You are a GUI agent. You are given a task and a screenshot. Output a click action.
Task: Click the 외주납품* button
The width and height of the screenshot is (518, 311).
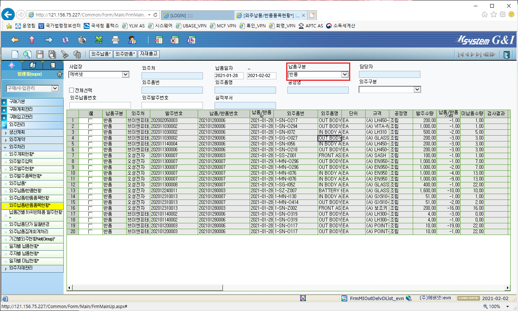[x=101, y=54]
